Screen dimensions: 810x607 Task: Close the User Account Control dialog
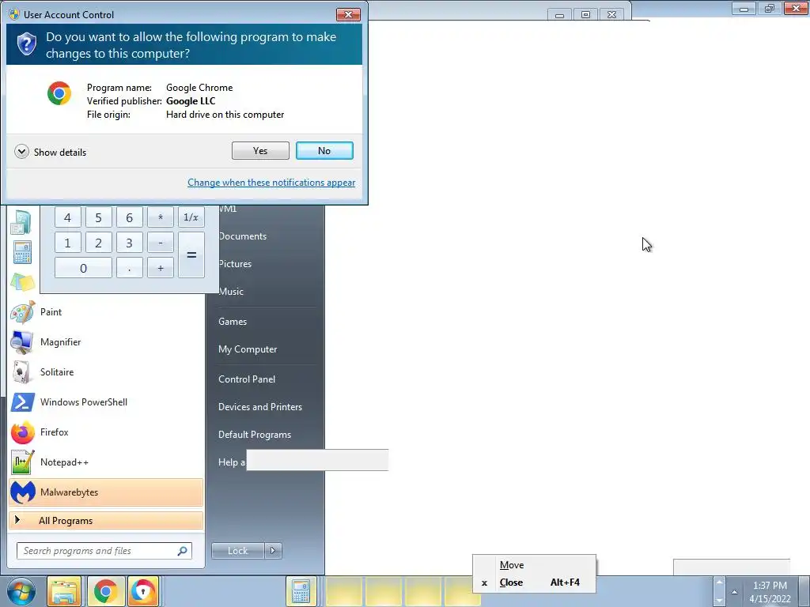[x=348, y=14]
